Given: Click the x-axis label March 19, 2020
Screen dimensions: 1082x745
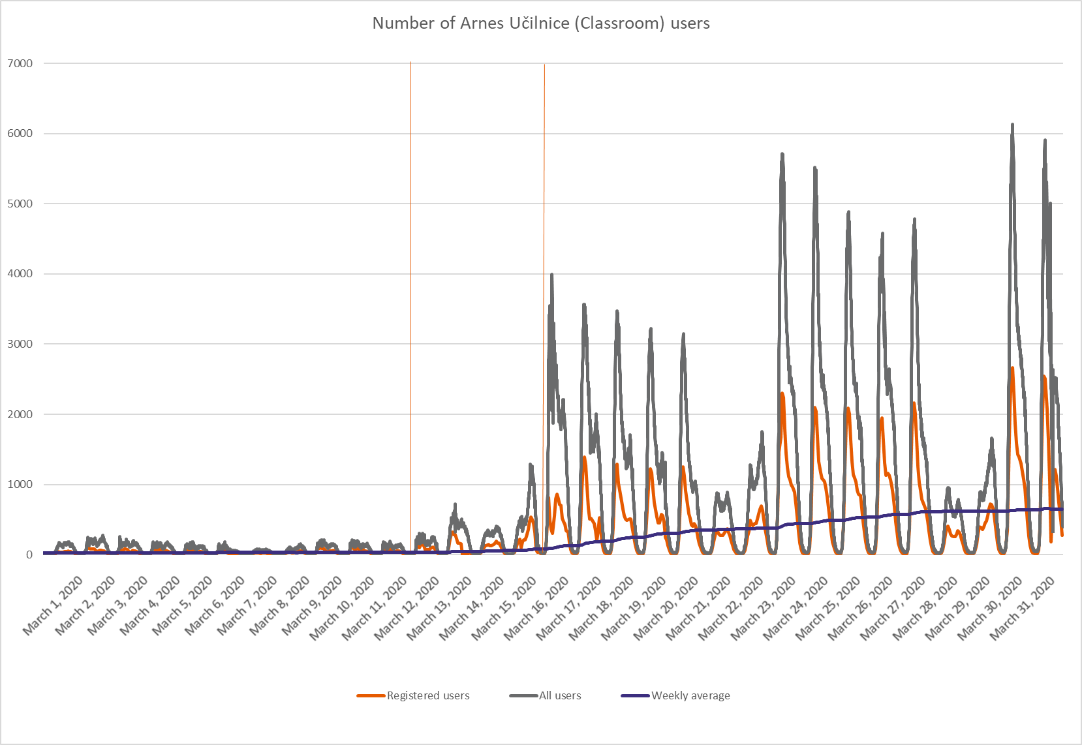Looking at the screenshot, I should pos(634,608).
